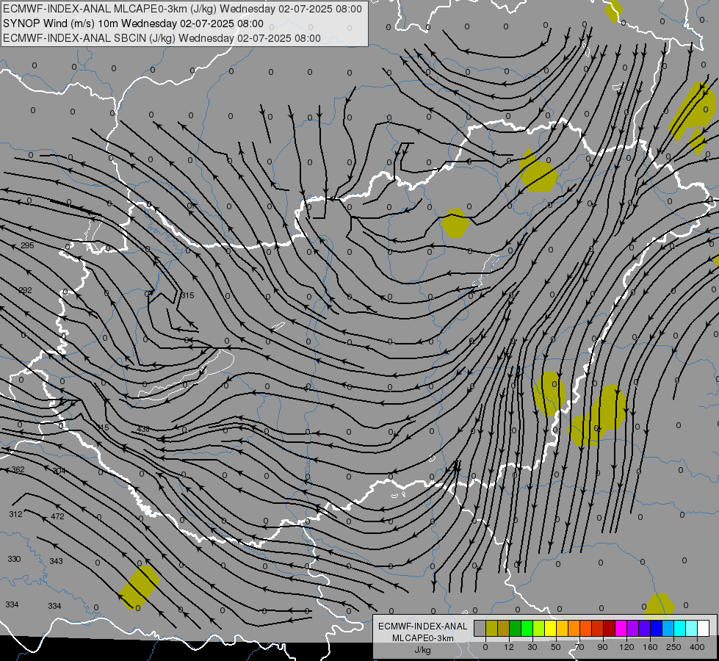719x661 pixels.
Task: Click the legend MLCAPE0-3km label
Action: pyautogui.click(x=423, y=638)
